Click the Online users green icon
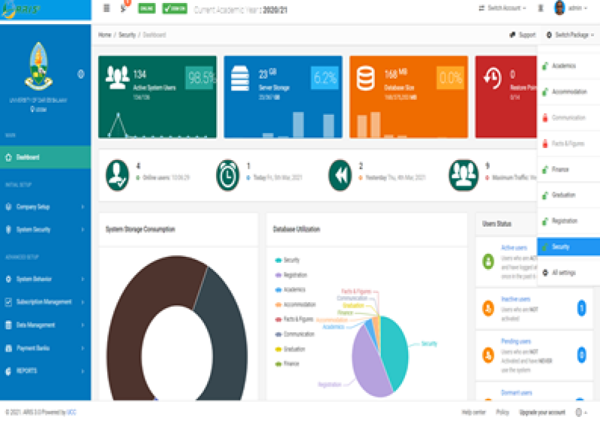 (117, 175)
